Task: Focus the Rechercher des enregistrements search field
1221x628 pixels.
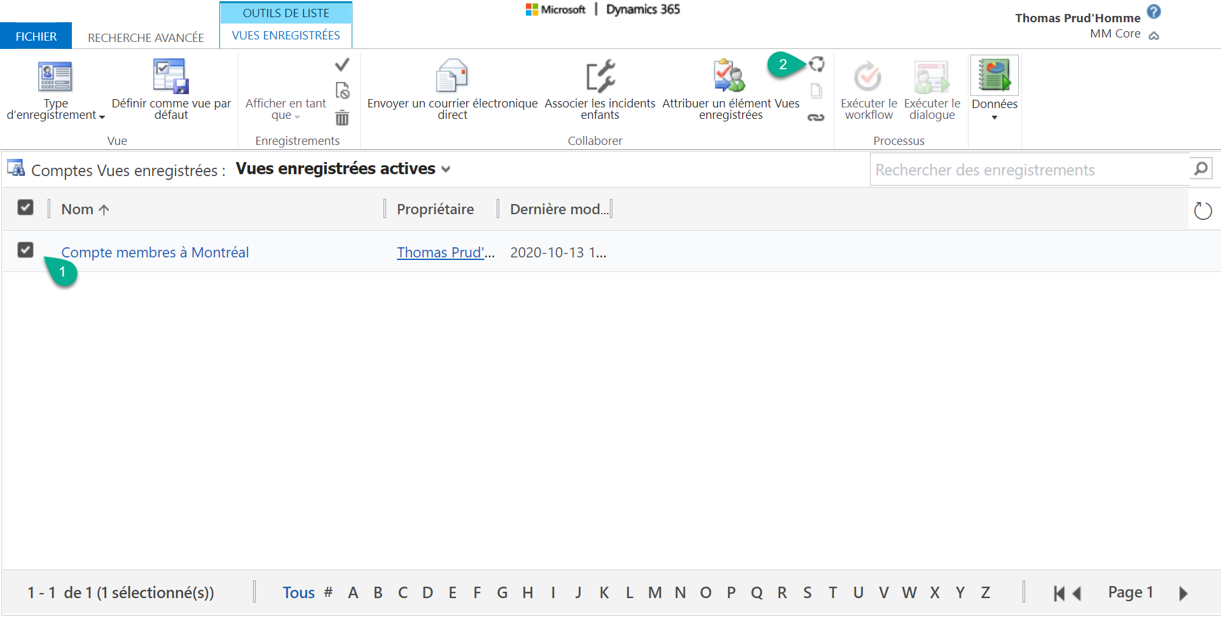Action: (1028, 170)
